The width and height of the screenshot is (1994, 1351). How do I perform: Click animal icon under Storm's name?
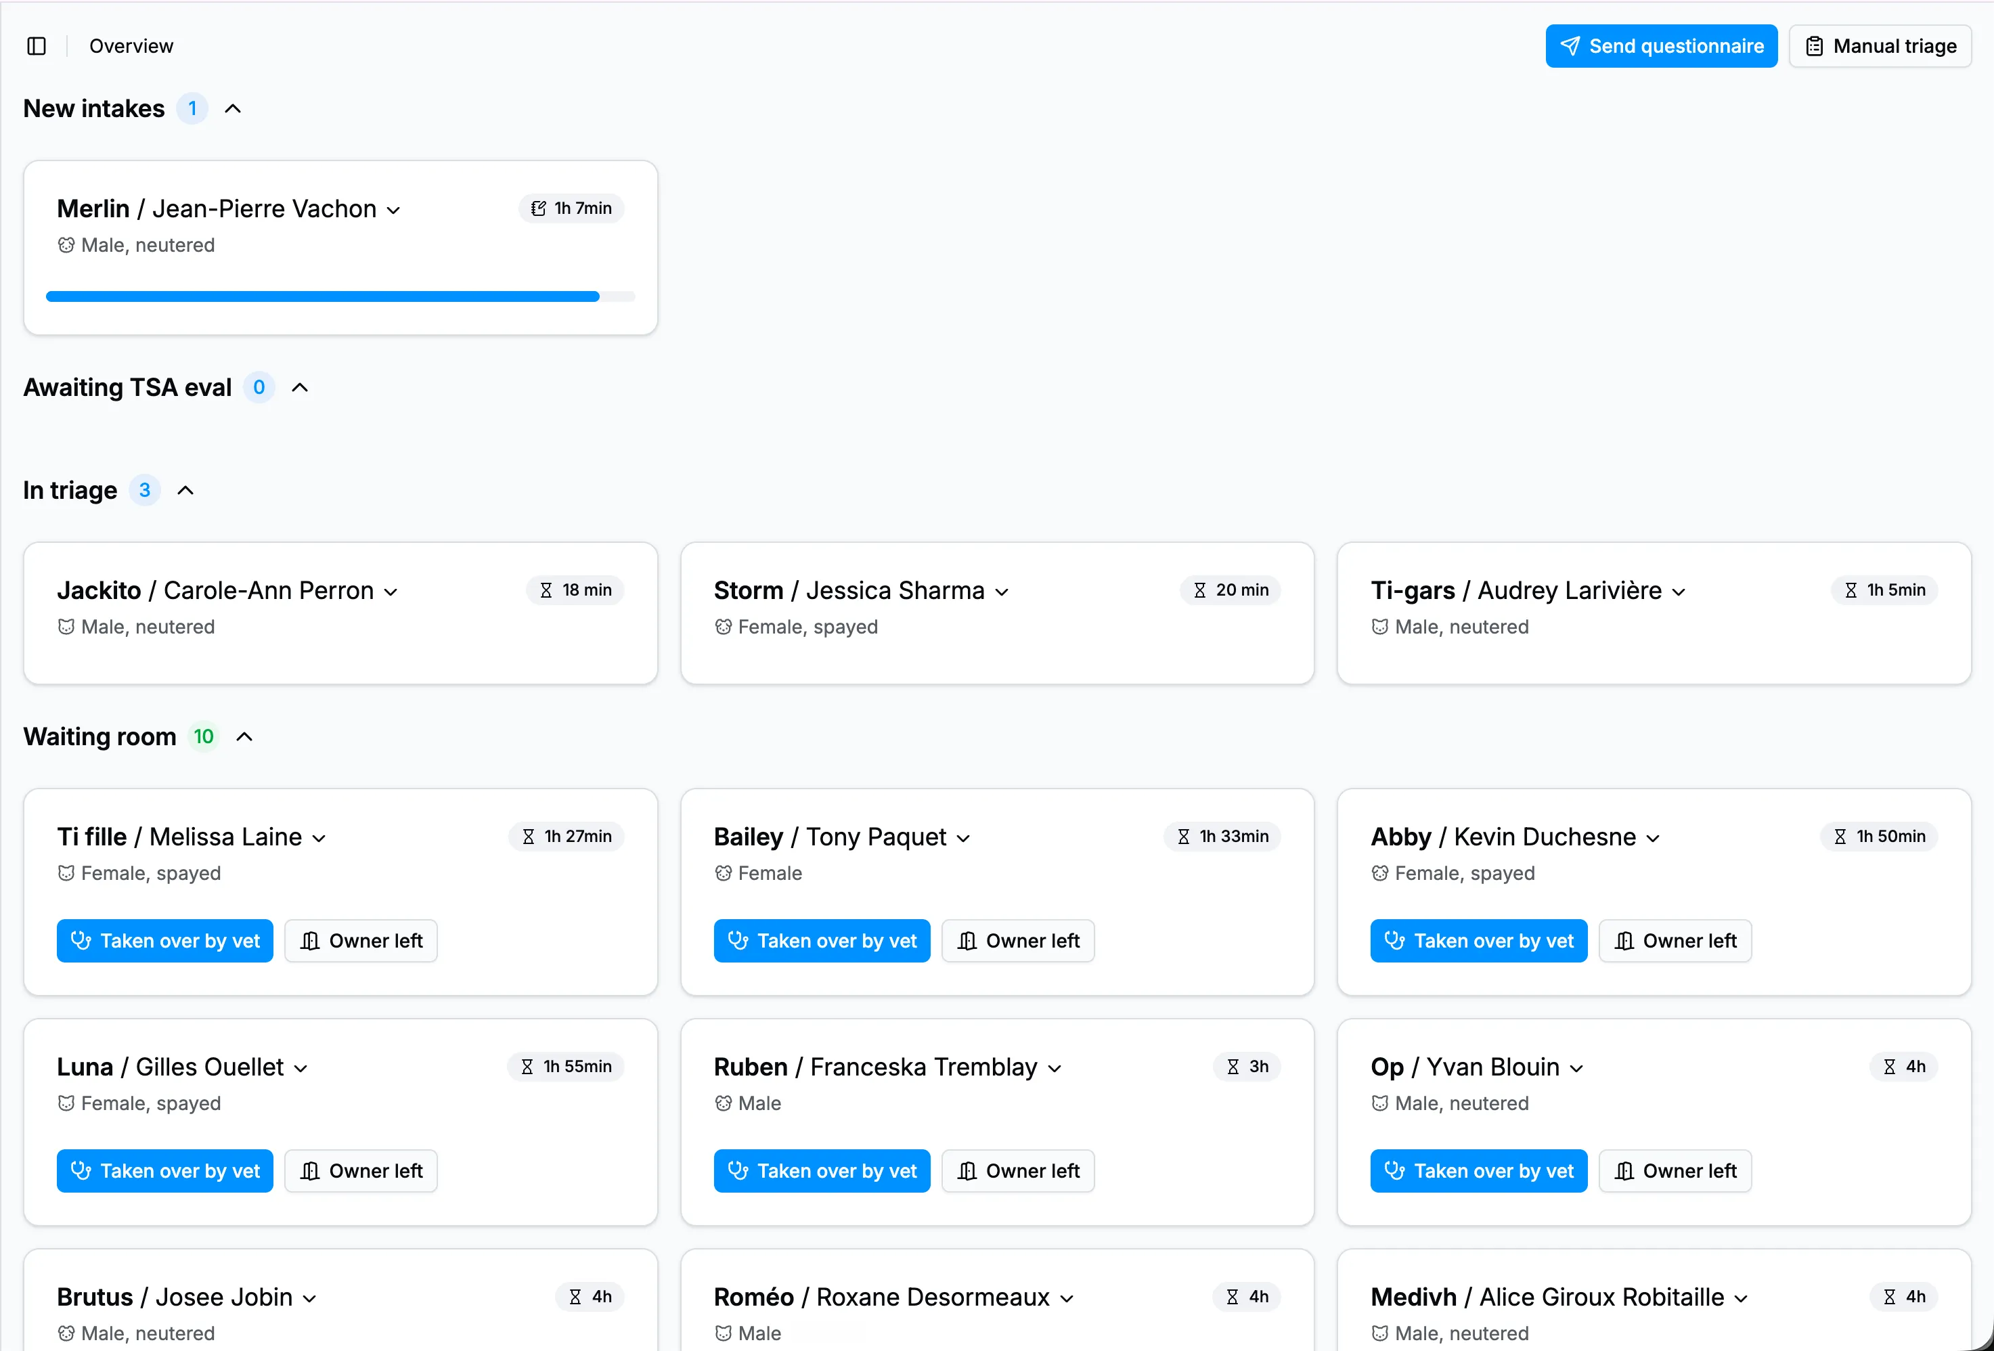pyautogui.click(x=724, y=627)
